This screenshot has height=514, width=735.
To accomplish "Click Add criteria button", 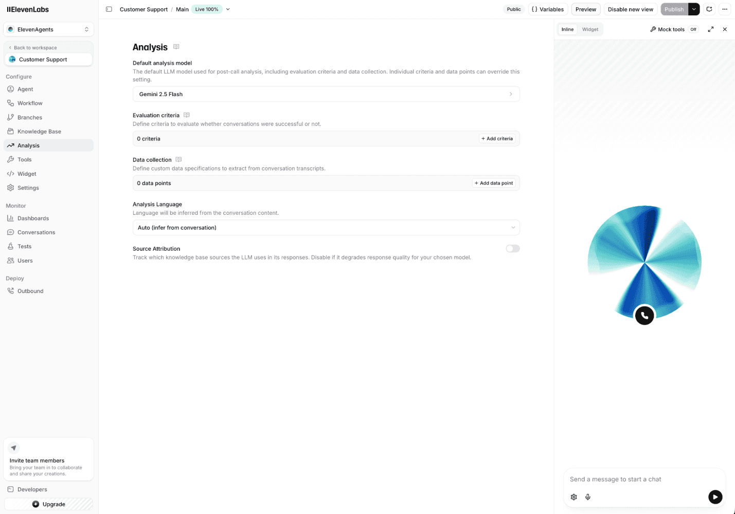I will click(x=497, y=139).
